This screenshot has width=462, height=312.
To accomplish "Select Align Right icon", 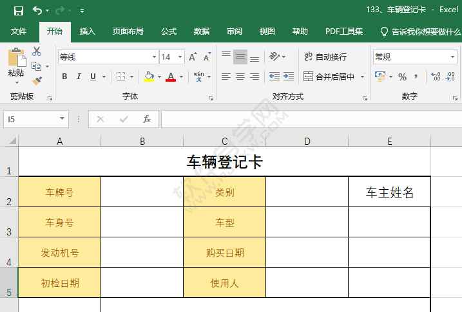I will (x=255, y=77).
